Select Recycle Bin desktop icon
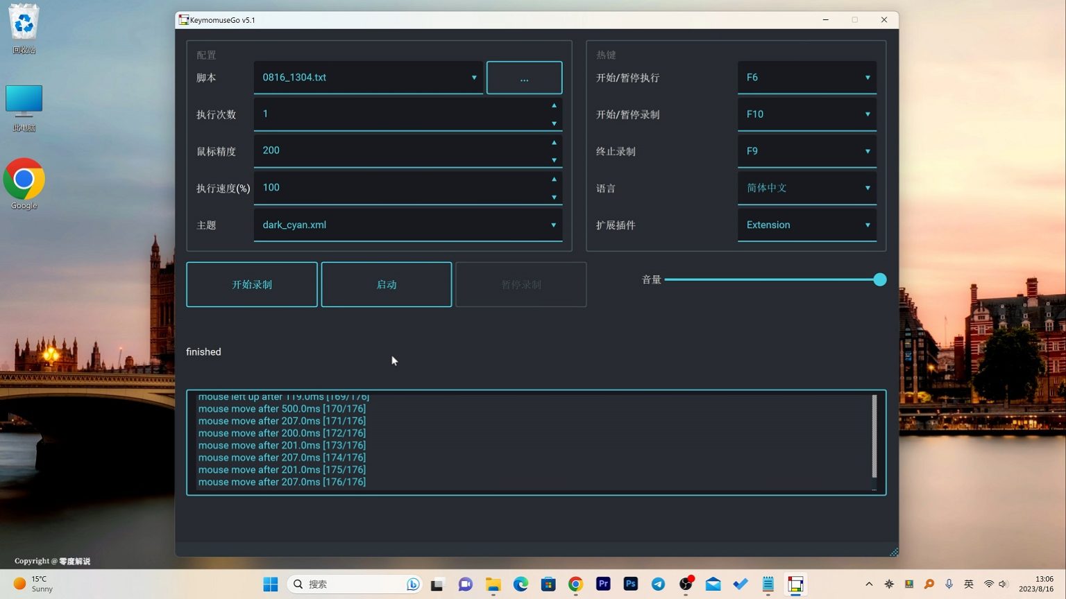The image size is (1066, 599). tap(24, 29)
